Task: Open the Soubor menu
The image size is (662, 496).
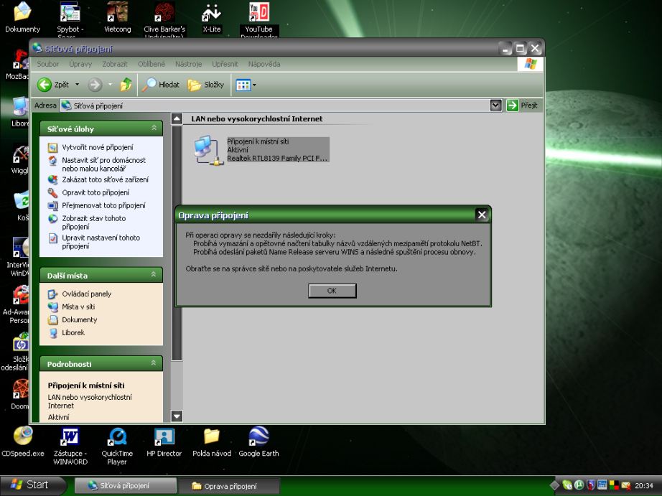Action: tap(47, 64)
